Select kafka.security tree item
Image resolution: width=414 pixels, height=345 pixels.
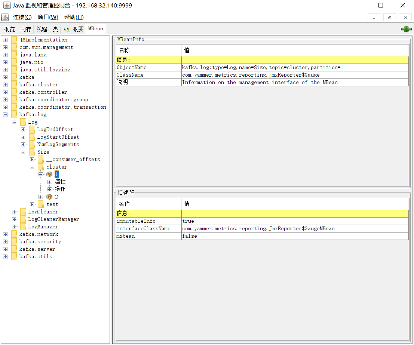point(40,241)
